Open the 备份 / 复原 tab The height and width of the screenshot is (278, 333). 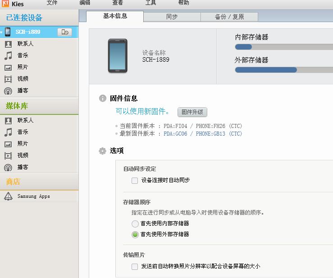(229, 17)
